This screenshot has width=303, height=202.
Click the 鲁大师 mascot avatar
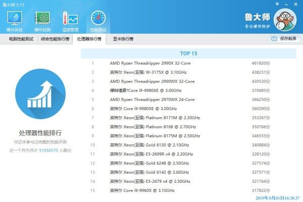(x=285, y=20)
